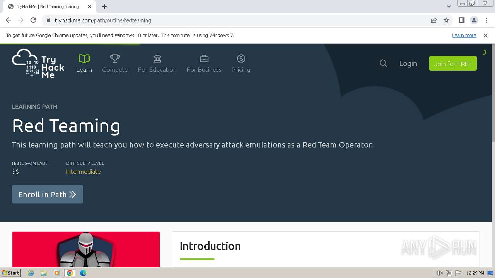The image size is (495, 278).
Task: Open File Explorer from the taskbar
Action: (44, 273)
